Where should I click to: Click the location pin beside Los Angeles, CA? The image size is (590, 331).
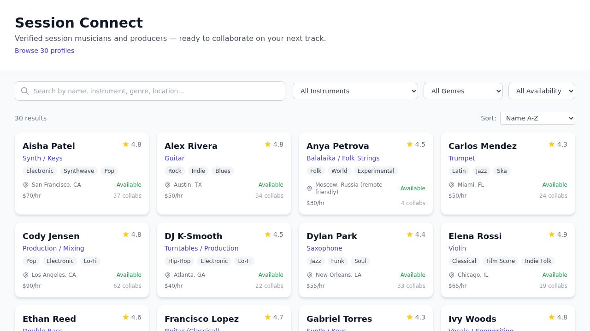click(26, 275)
